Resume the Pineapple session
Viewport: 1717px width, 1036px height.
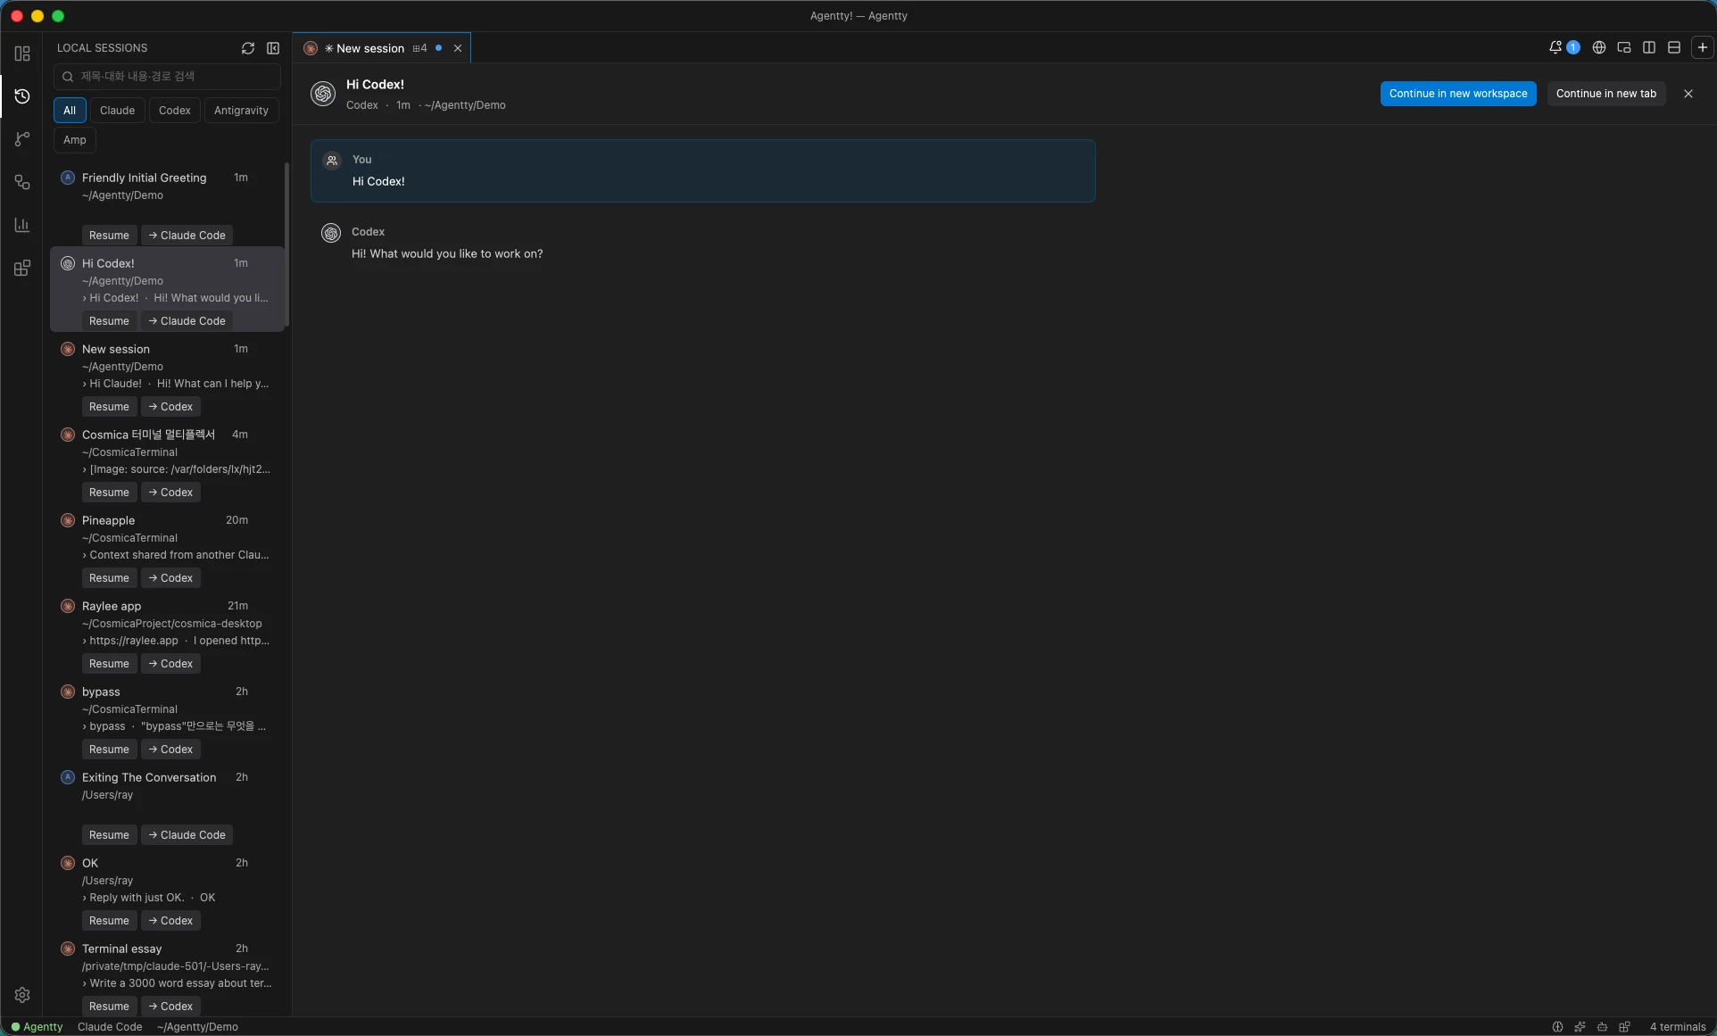pyautogui.click(x=109, y=578)
